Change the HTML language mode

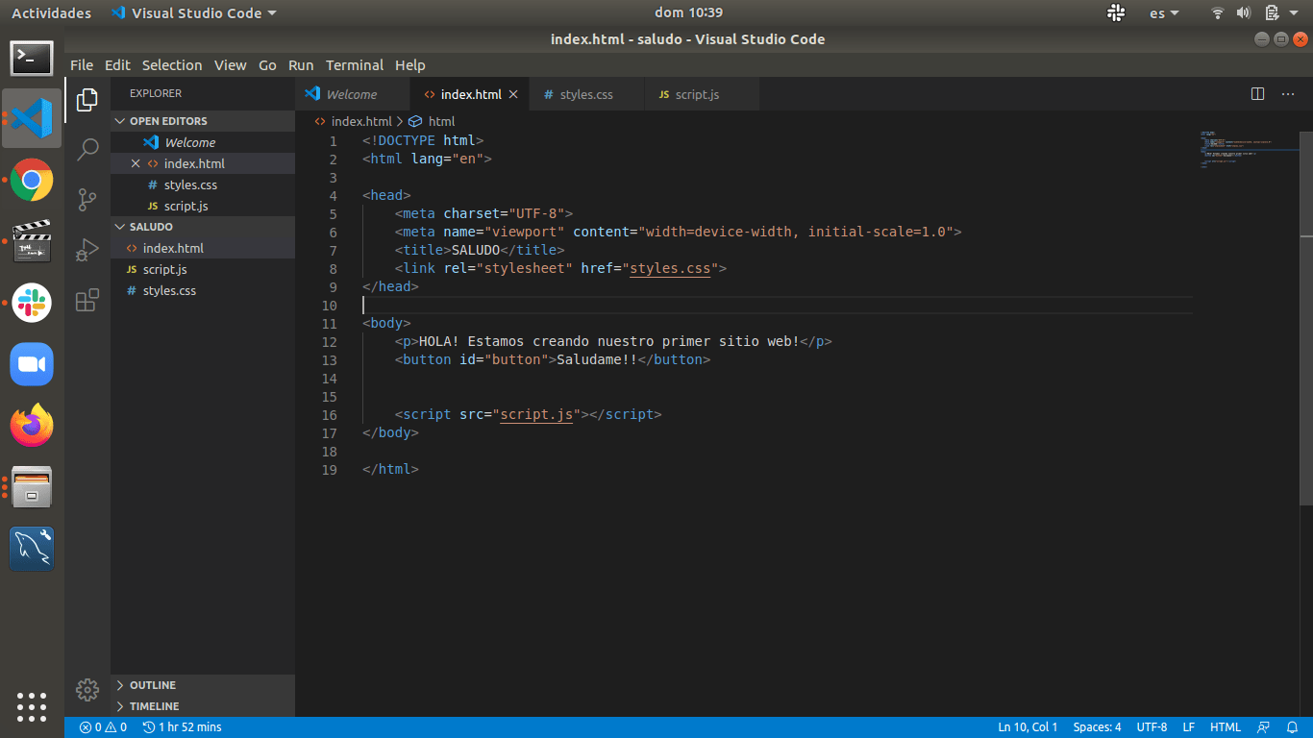[1225, 727]
